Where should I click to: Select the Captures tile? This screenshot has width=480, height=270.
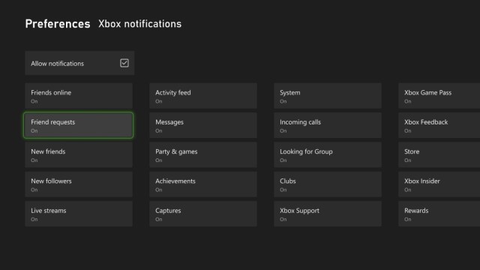click(x=203, y=214)
